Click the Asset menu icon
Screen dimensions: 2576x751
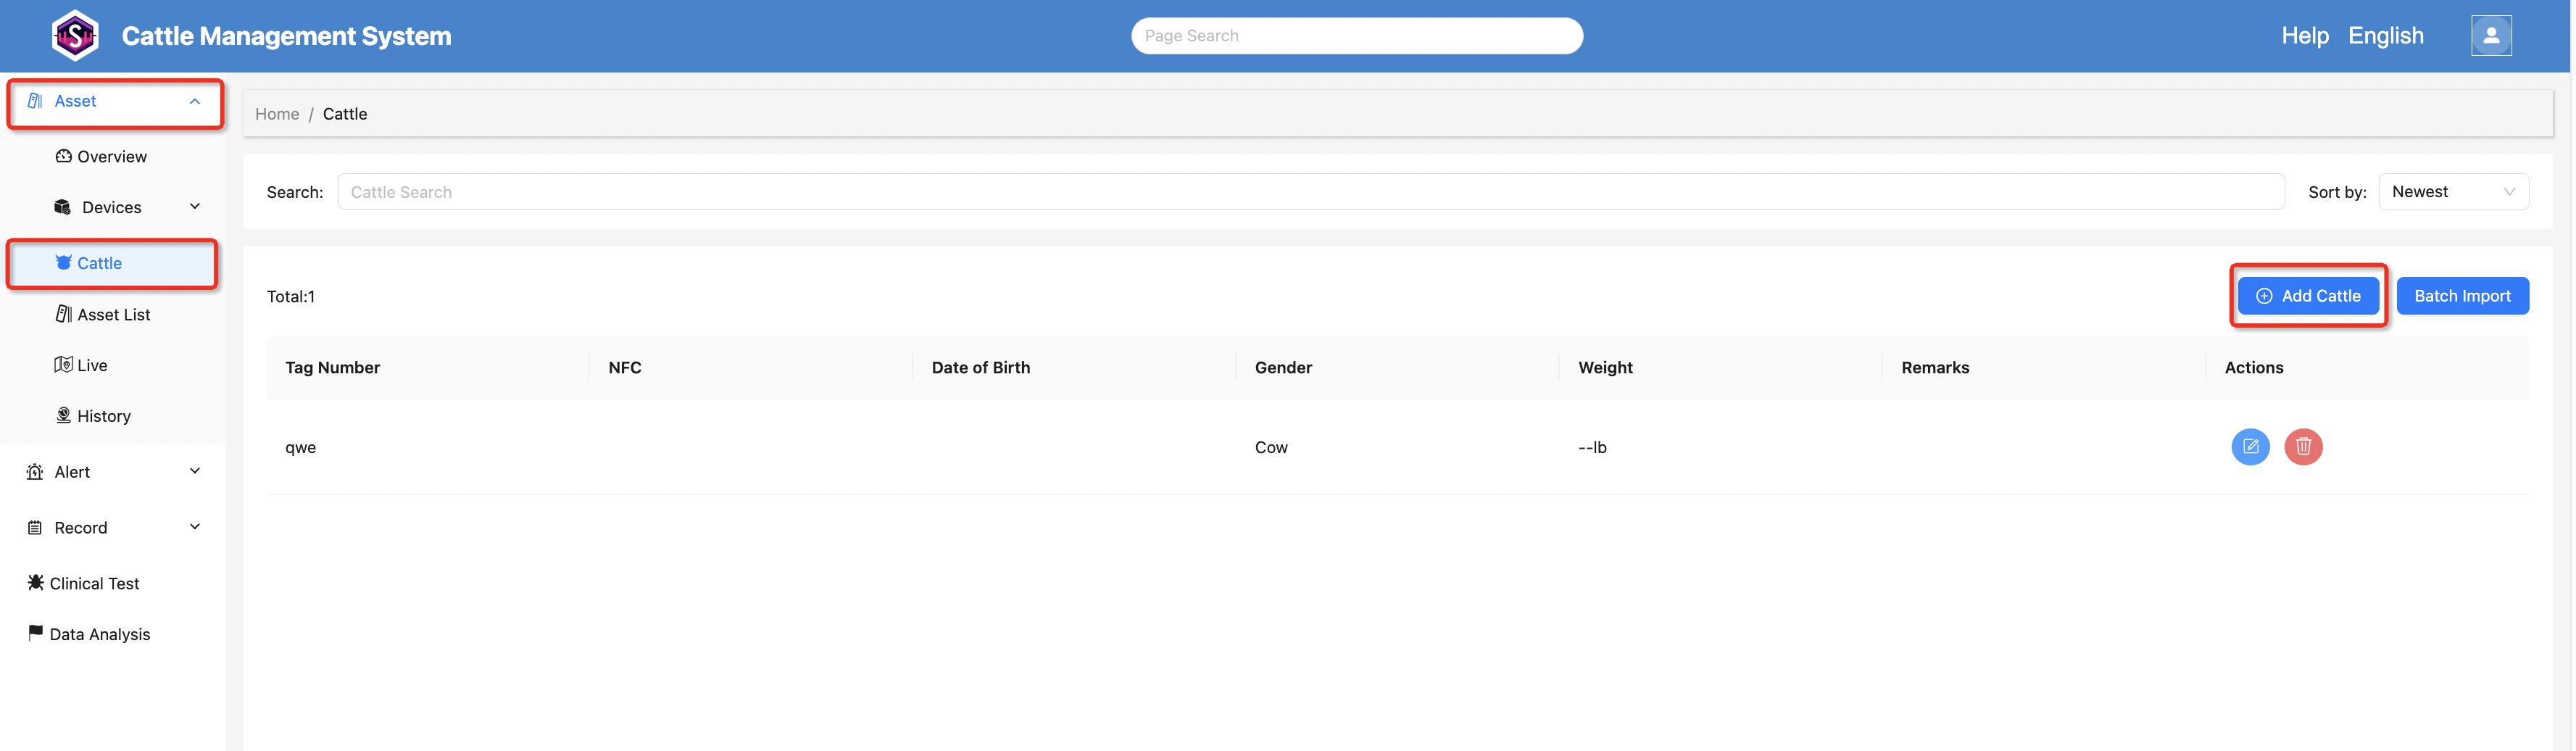[x=35, y=101]
